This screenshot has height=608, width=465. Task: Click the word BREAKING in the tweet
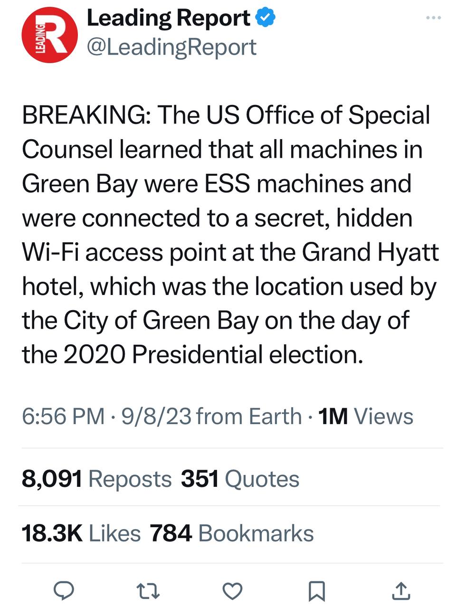(x=84, y=115)
